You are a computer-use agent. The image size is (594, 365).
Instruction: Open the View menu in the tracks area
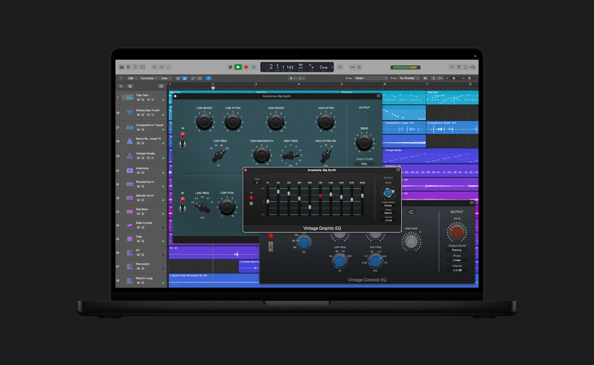(165, 78)
